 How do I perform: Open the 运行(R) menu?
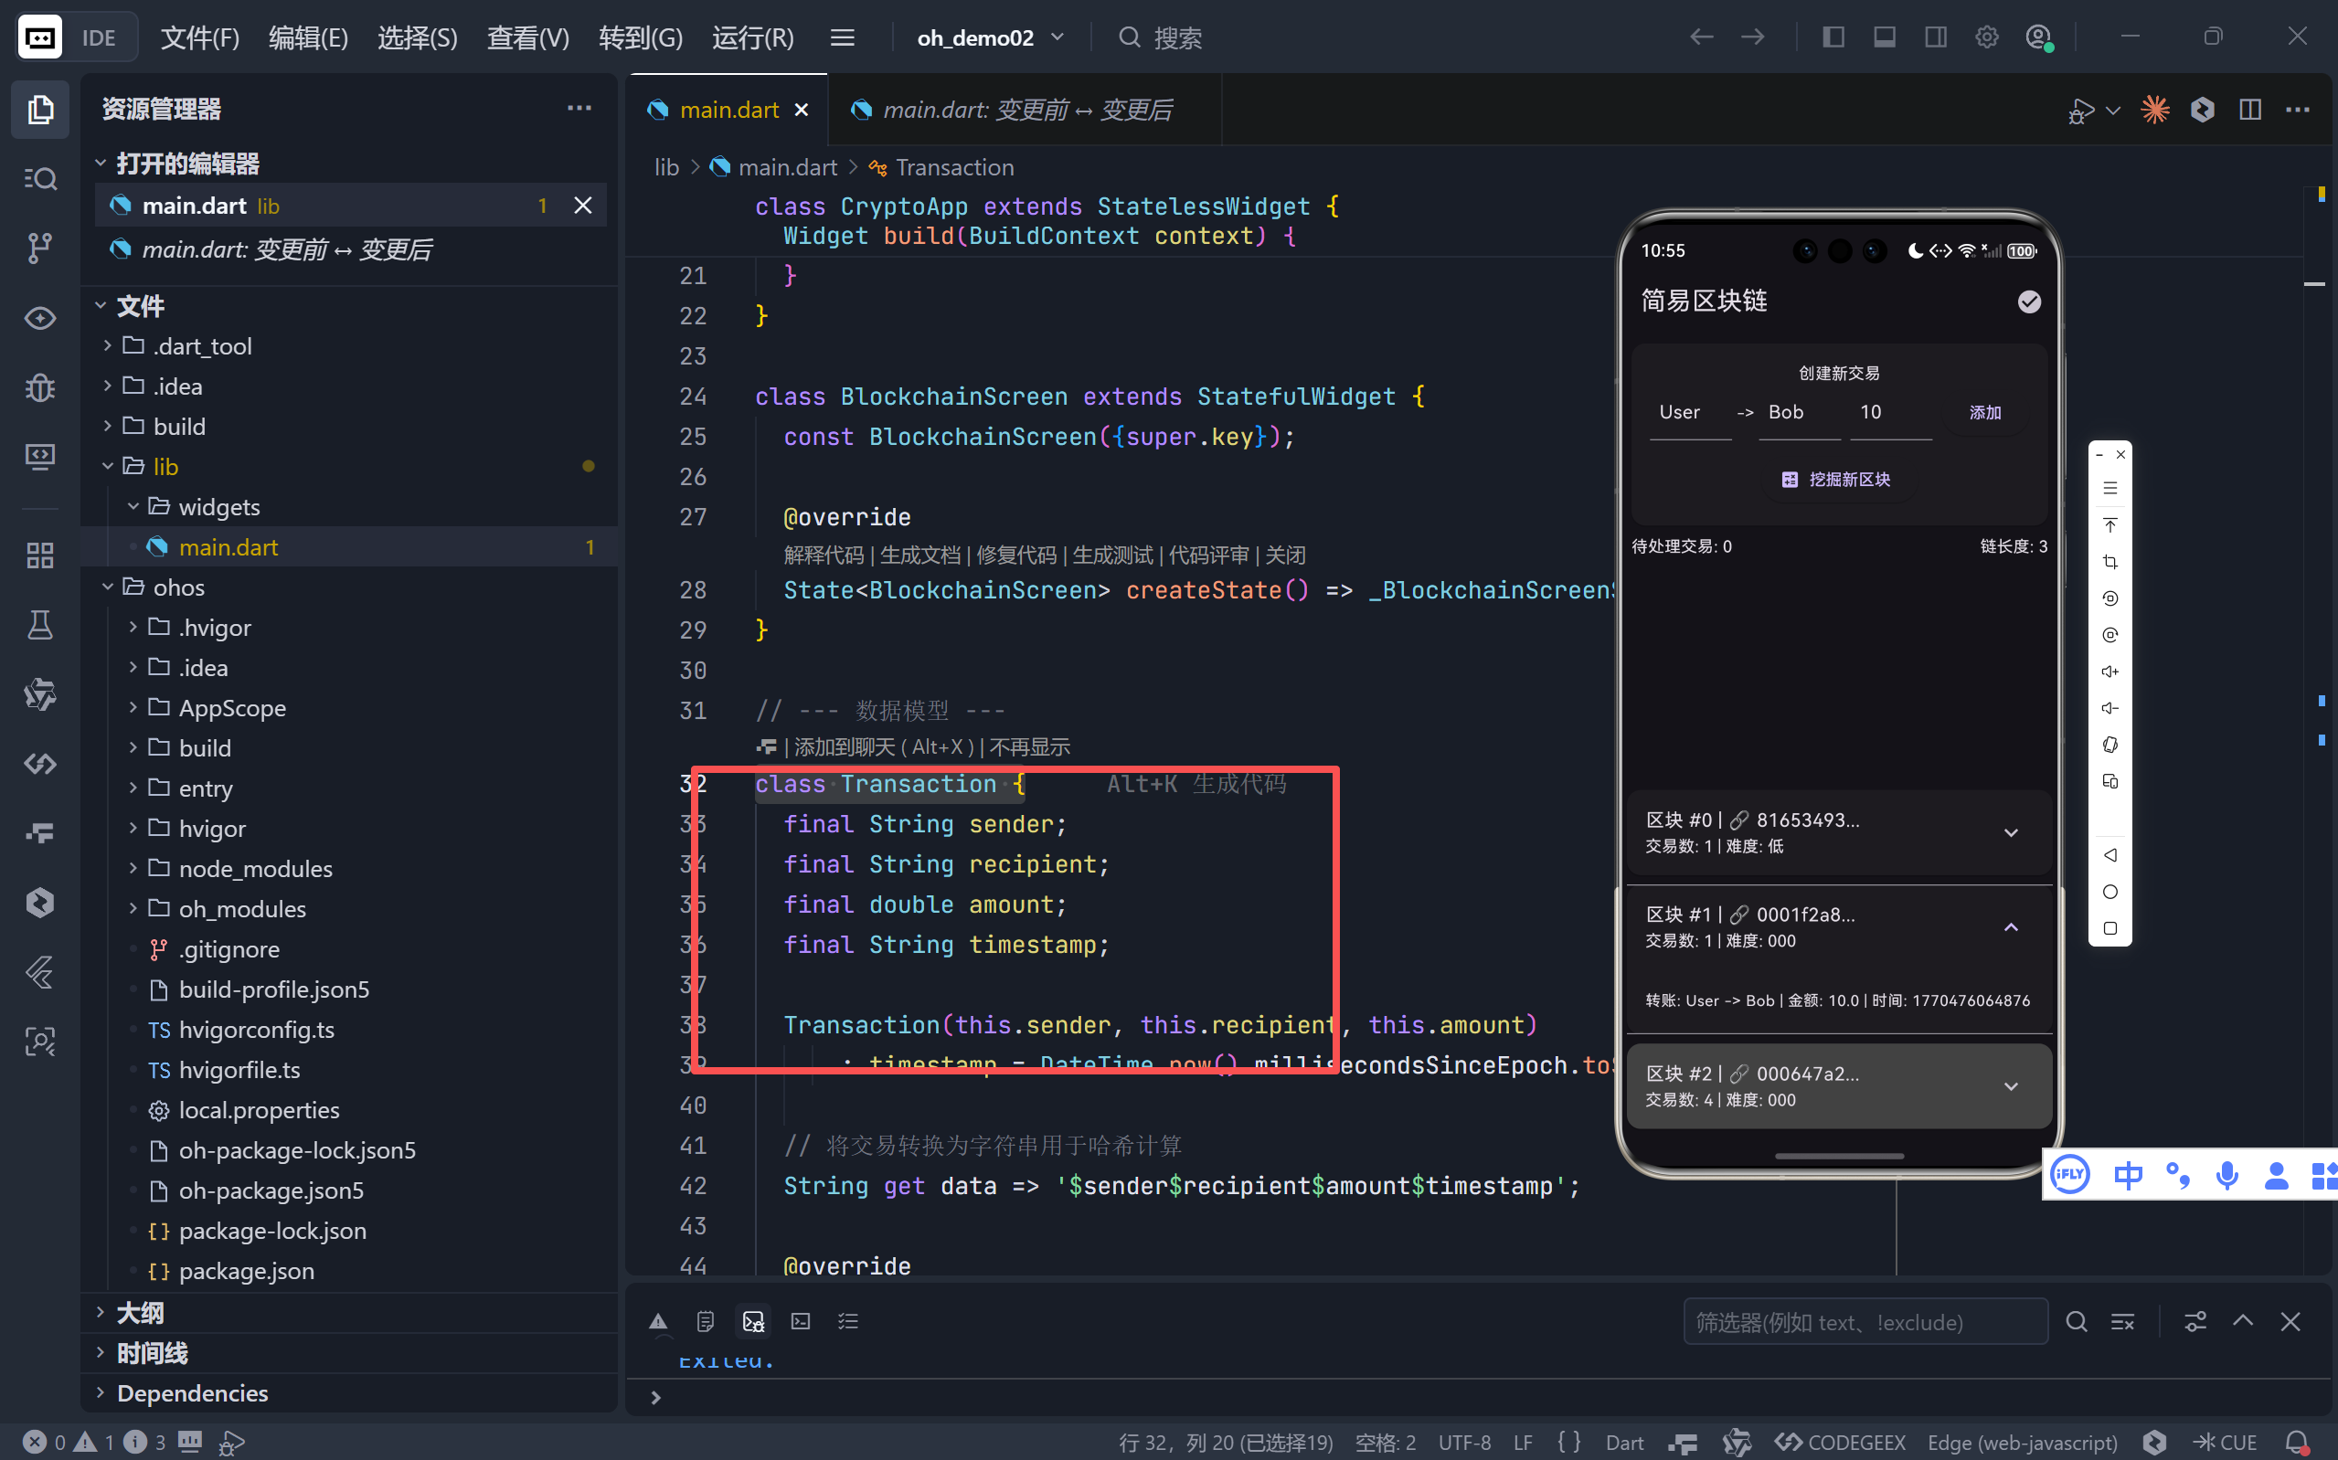pyautogui.click(x=752, y=37)
